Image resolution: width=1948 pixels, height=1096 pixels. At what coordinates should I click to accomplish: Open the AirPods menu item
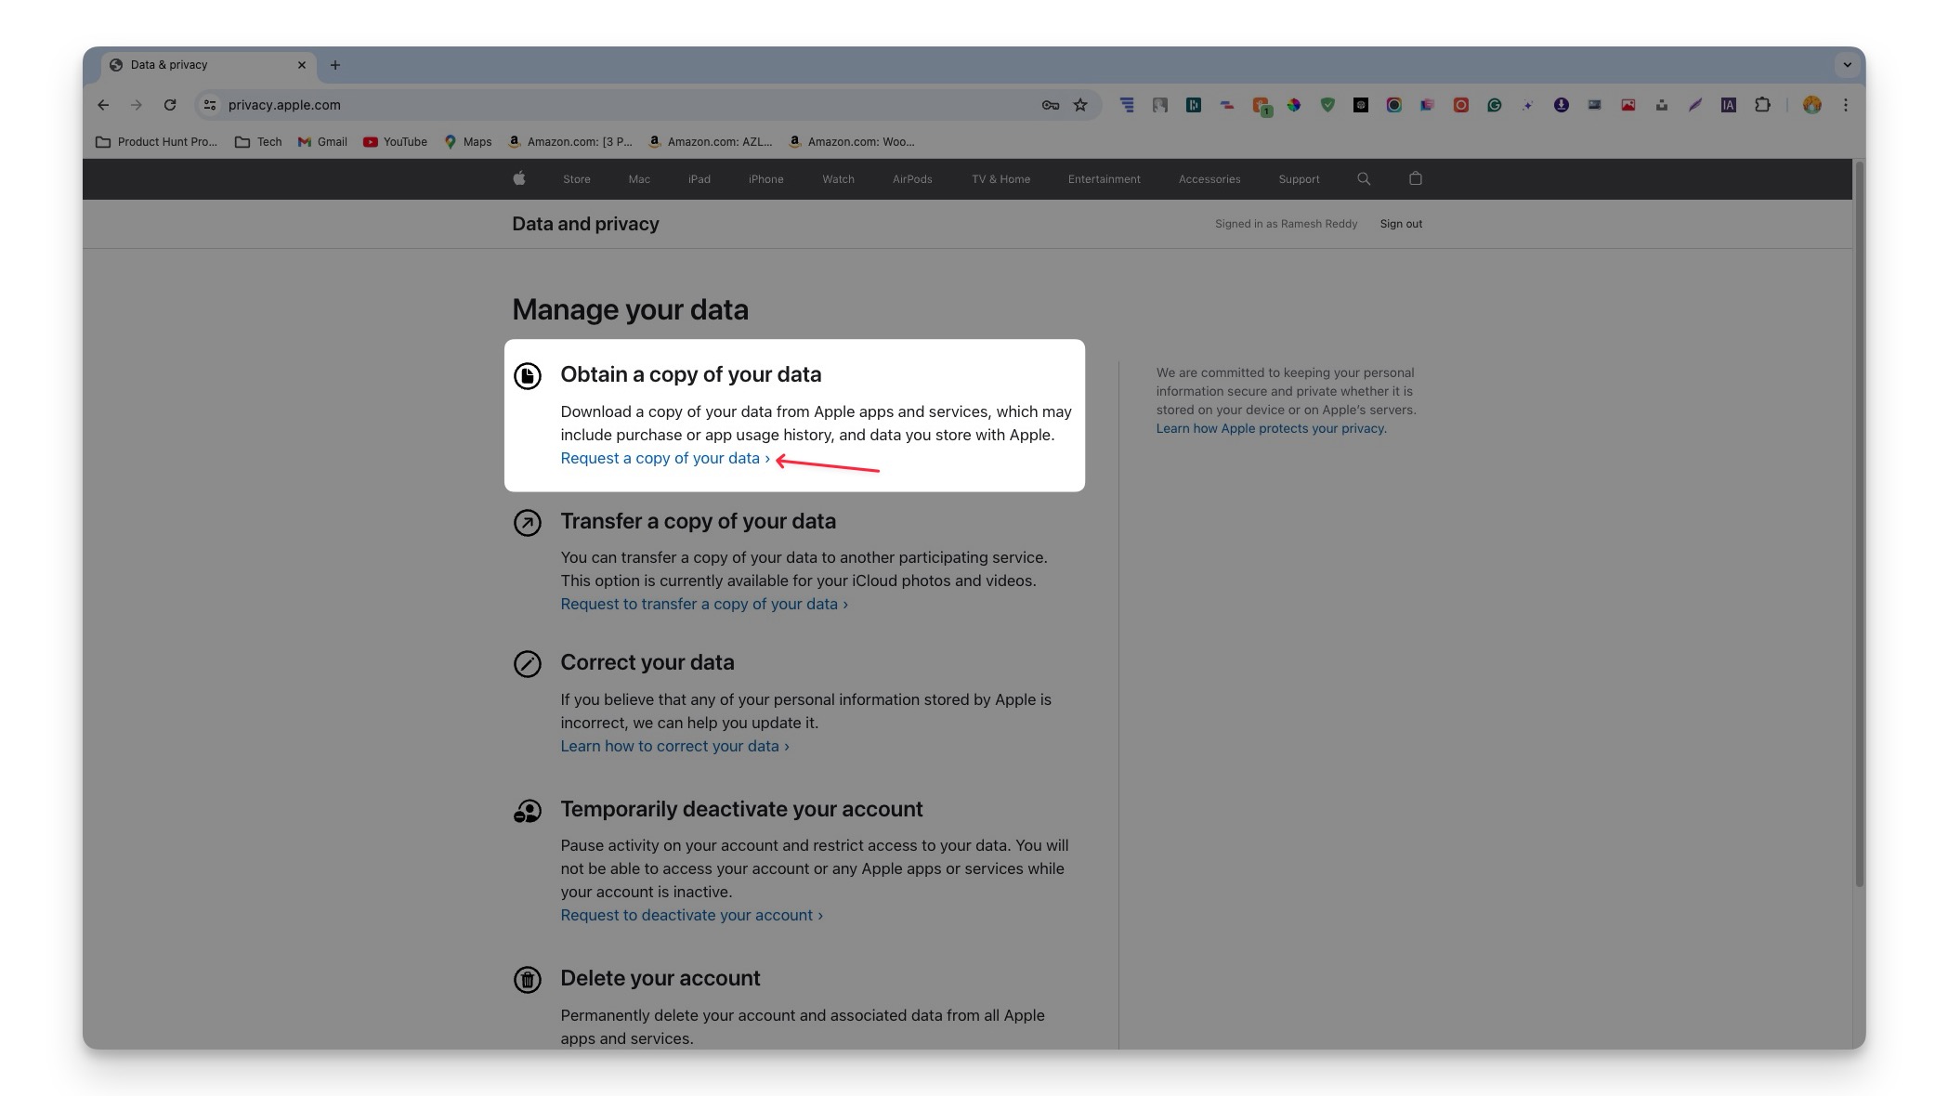tap(912, 179)
